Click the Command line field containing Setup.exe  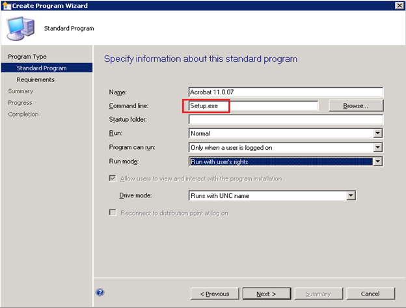click(x=253, y=105)
